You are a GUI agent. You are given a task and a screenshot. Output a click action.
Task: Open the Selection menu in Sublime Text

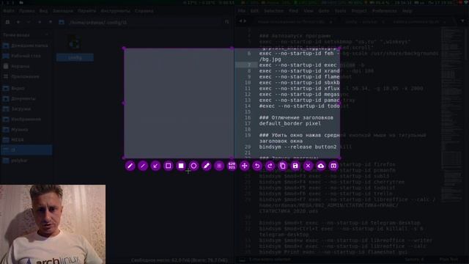pos(273,11)
